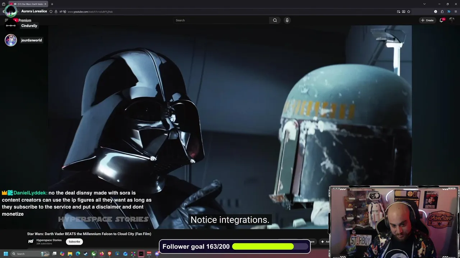Click the Darth Vader video player
The height and width of the screenshot is (258, 460).
tap(230, 127)
